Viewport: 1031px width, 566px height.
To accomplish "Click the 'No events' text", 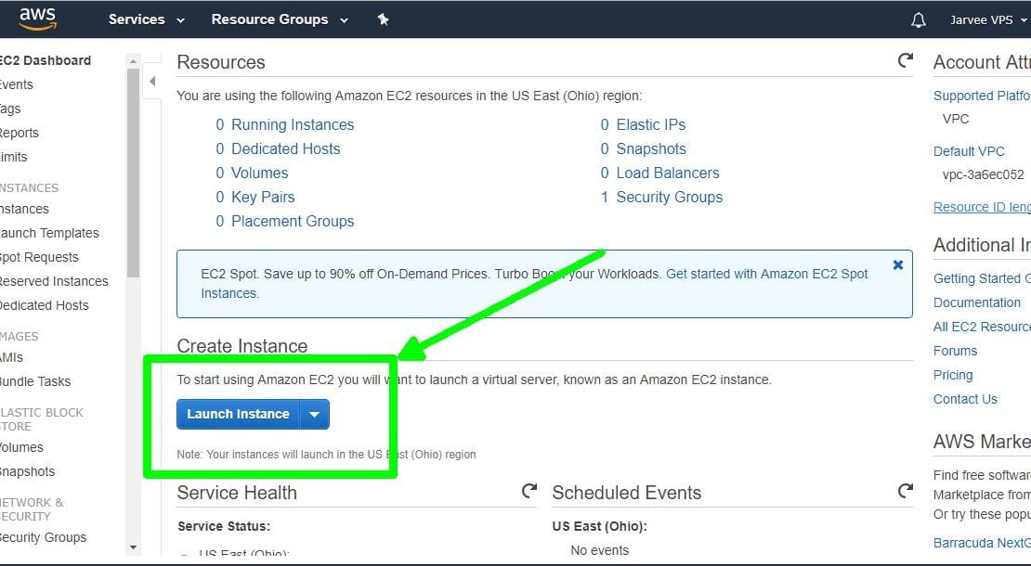I will point(600,550).
